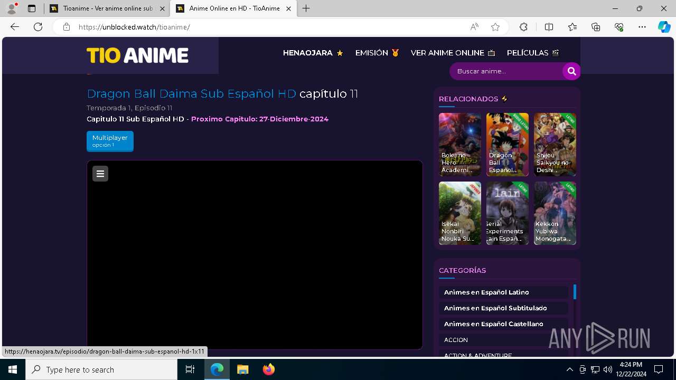Open Microsoft Edge from taskbar
Image resolution: width=676 pixels, height=380 pixels.
(x=217, y=369)
